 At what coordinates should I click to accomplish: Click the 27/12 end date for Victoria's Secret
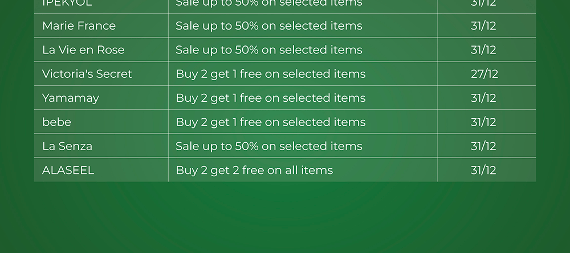tap(484, 74)
